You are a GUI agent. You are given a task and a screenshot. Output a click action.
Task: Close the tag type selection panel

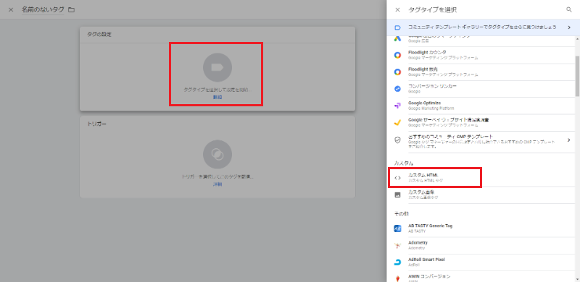tap(397, 10)
